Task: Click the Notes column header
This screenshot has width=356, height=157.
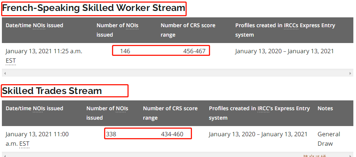Action: pos(325,108)
